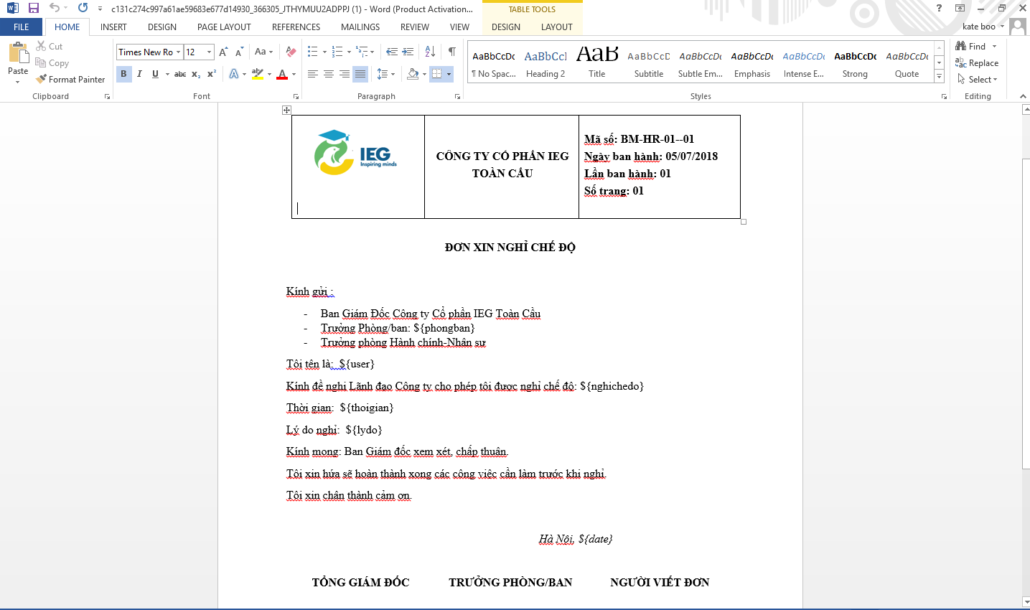Image resolution: width=1030 pixels, height=610 pixels.
Task: Apply subscript formatting
Action: coord(195,73)
